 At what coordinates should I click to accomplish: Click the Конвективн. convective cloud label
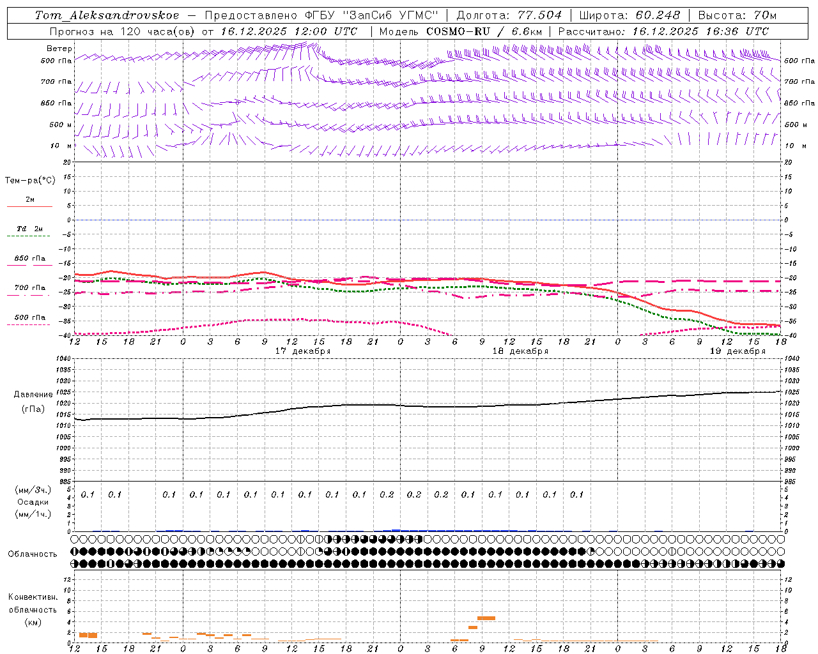coord(33,597)
